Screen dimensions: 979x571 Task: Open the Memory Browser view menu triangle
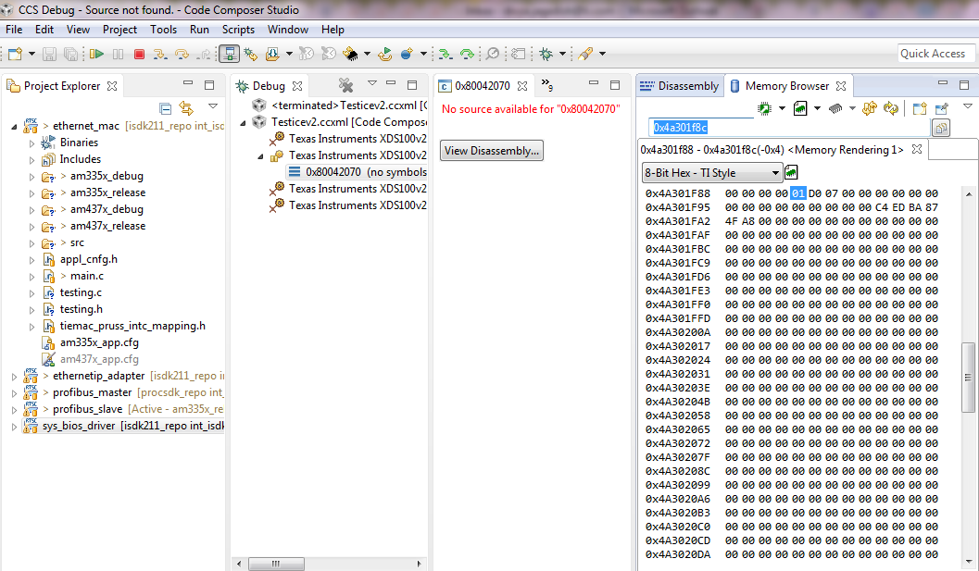click(968, 106)
